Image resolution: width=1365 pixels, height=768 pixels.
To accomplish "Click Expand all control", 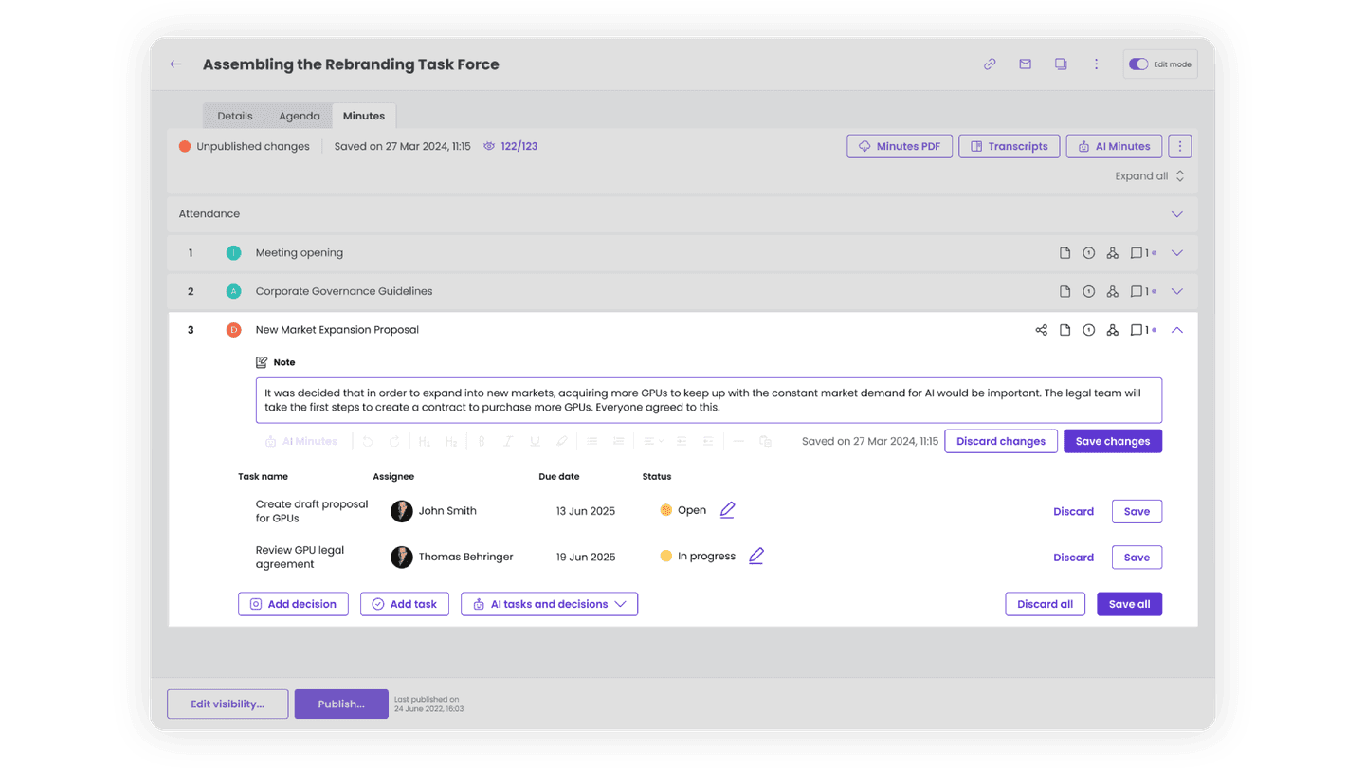I will click(x=1149, y=176).
